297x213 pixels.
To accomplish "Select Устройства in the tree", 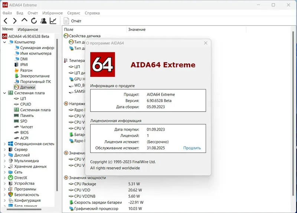I will [x=24, y=183].
